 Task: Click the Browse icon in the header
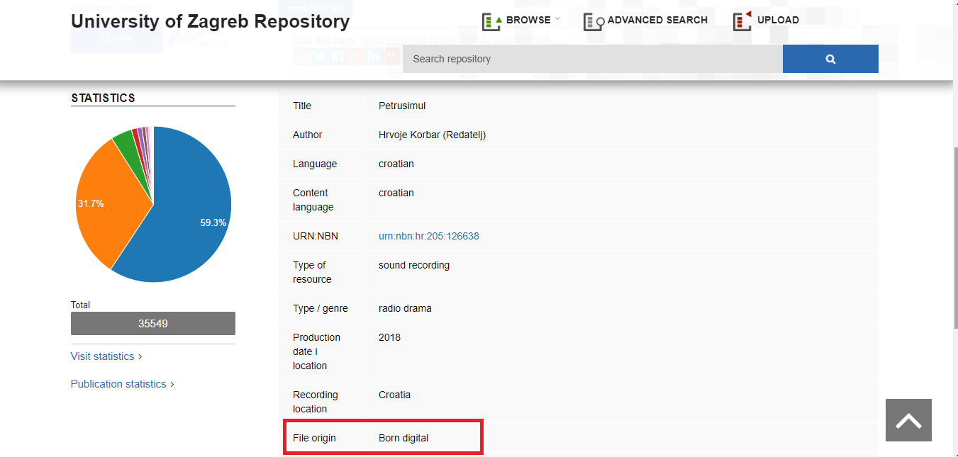[x=491, y=21]
